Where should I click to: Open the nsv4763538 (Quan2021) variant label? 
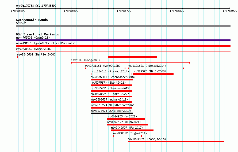click(x=33, y=38)
